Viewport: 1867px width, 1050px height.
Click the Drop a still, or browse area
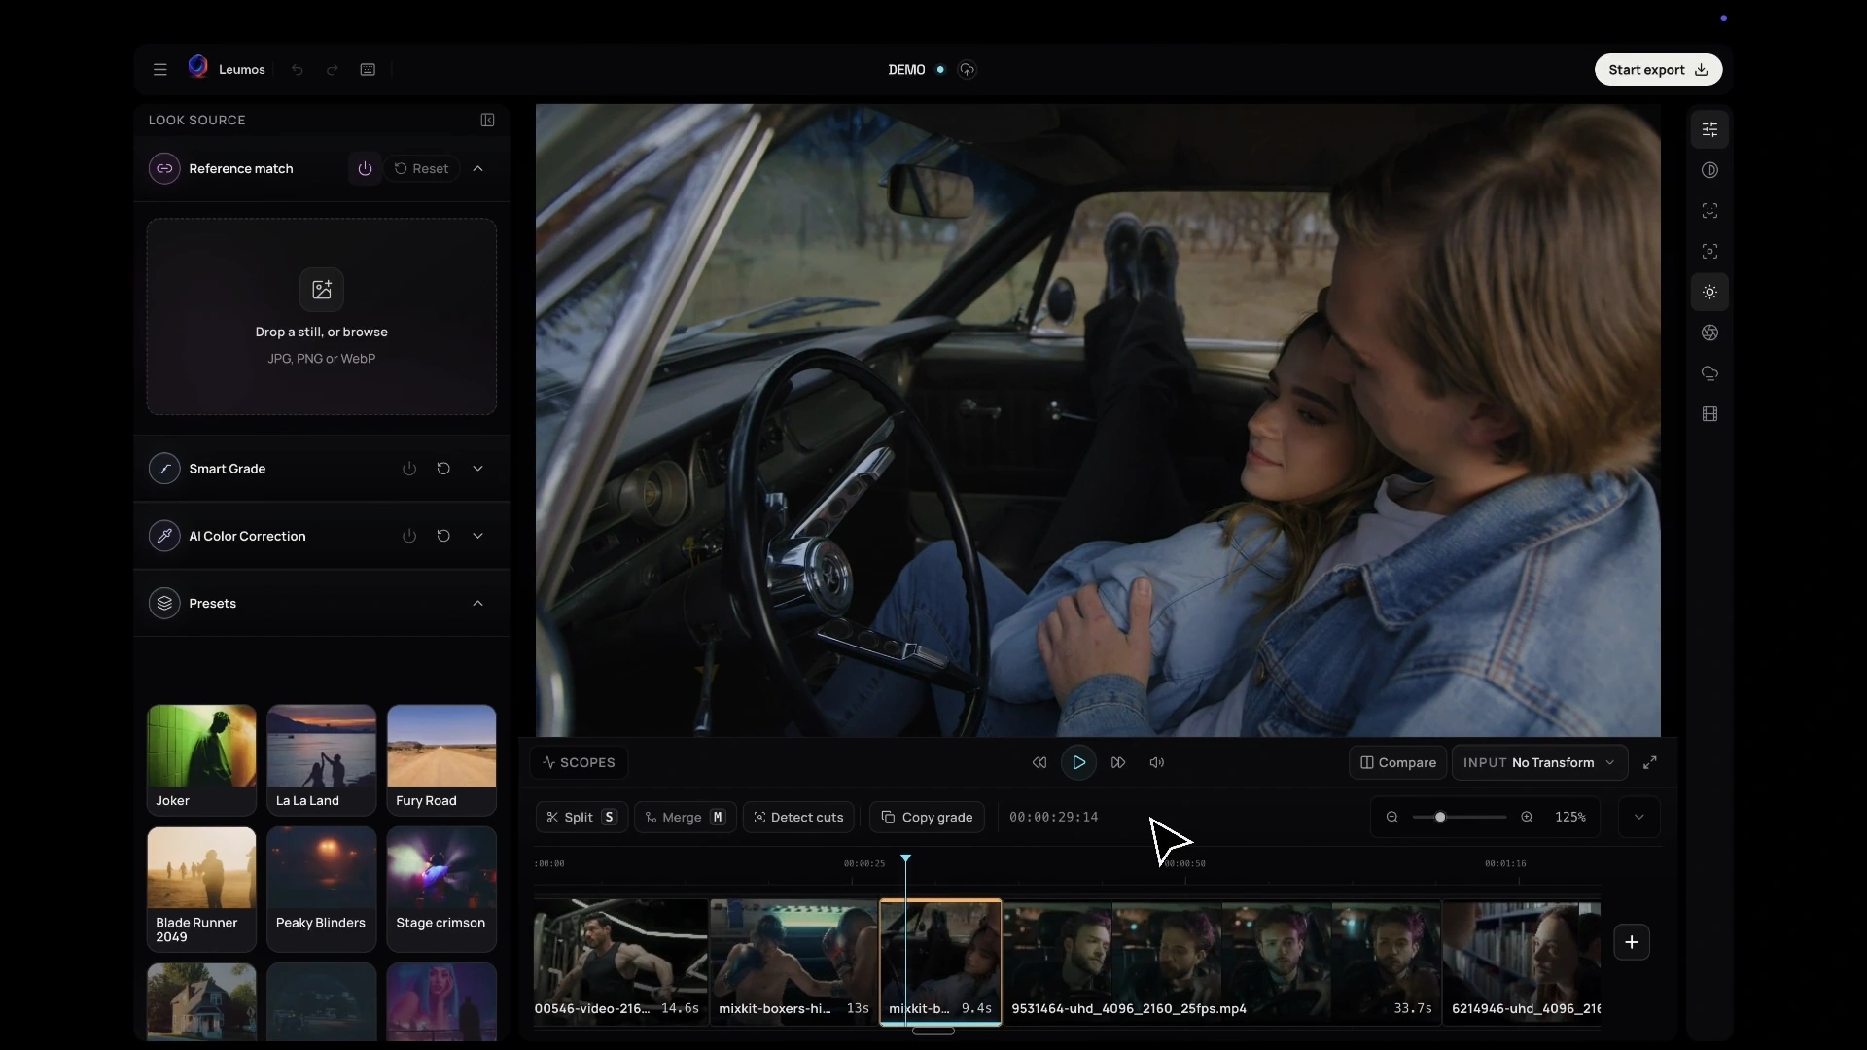pyautogui.click(x=322, y=317)
